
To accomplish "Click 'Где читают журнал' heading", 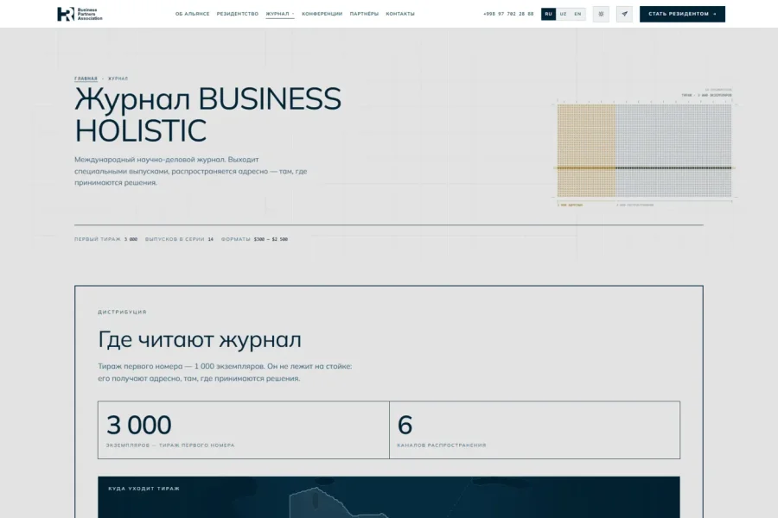I will (200, 340).
